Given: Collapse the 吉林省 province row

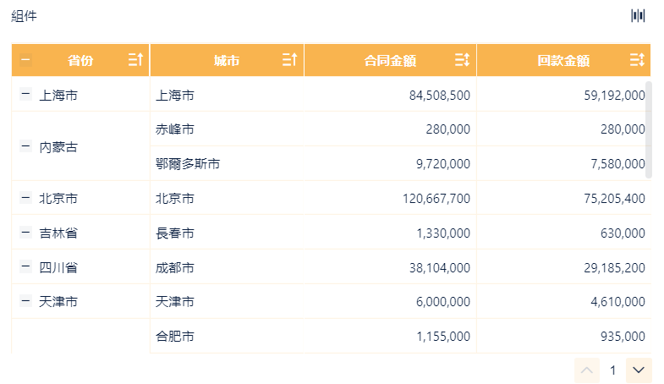Looking at the screenshot, I should point(26,233).
